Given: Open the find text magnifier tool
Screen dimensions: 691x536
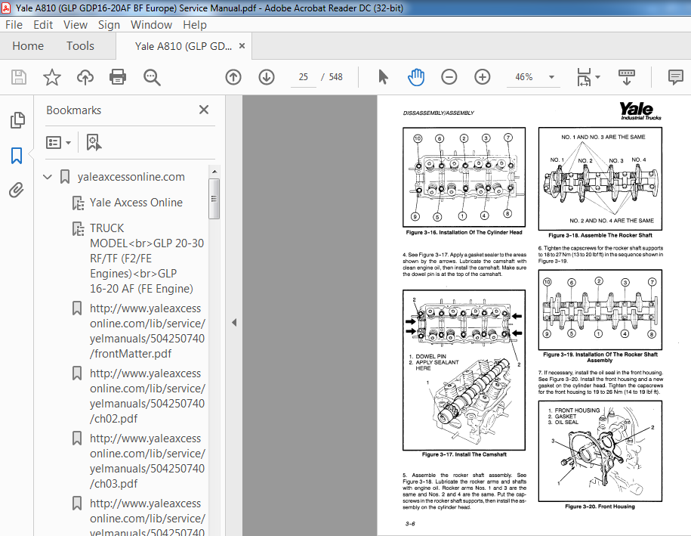Looking at the screenshot, I should tap(152, 77).
